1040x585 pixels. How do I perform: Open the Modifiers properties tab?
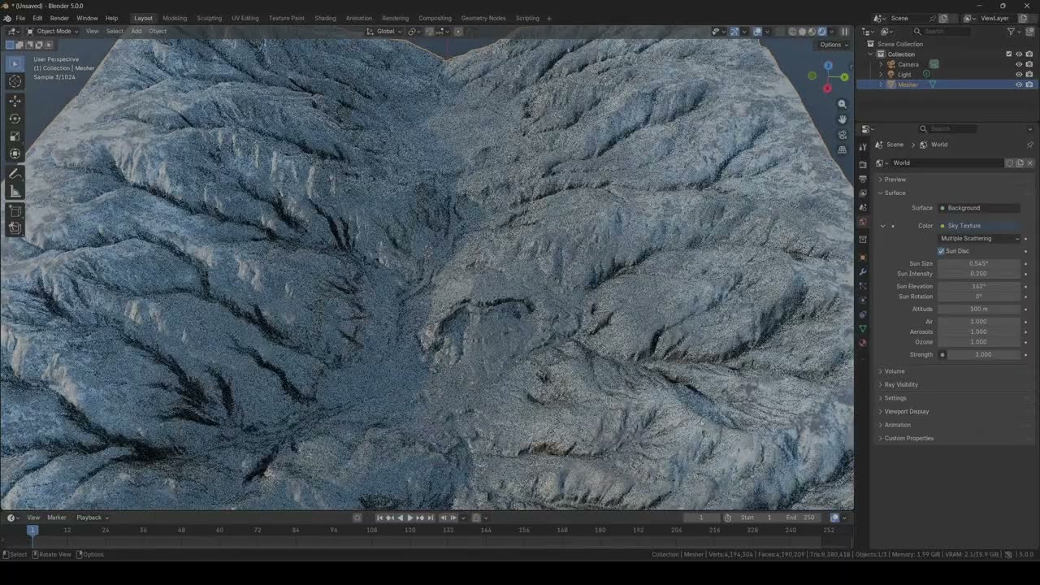click(x=863, y=271)
